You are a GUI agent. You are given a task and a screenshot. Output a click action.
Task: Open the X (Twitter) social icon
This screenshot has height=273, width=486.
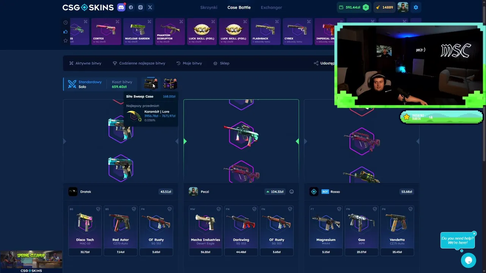(x=150, y=7)
